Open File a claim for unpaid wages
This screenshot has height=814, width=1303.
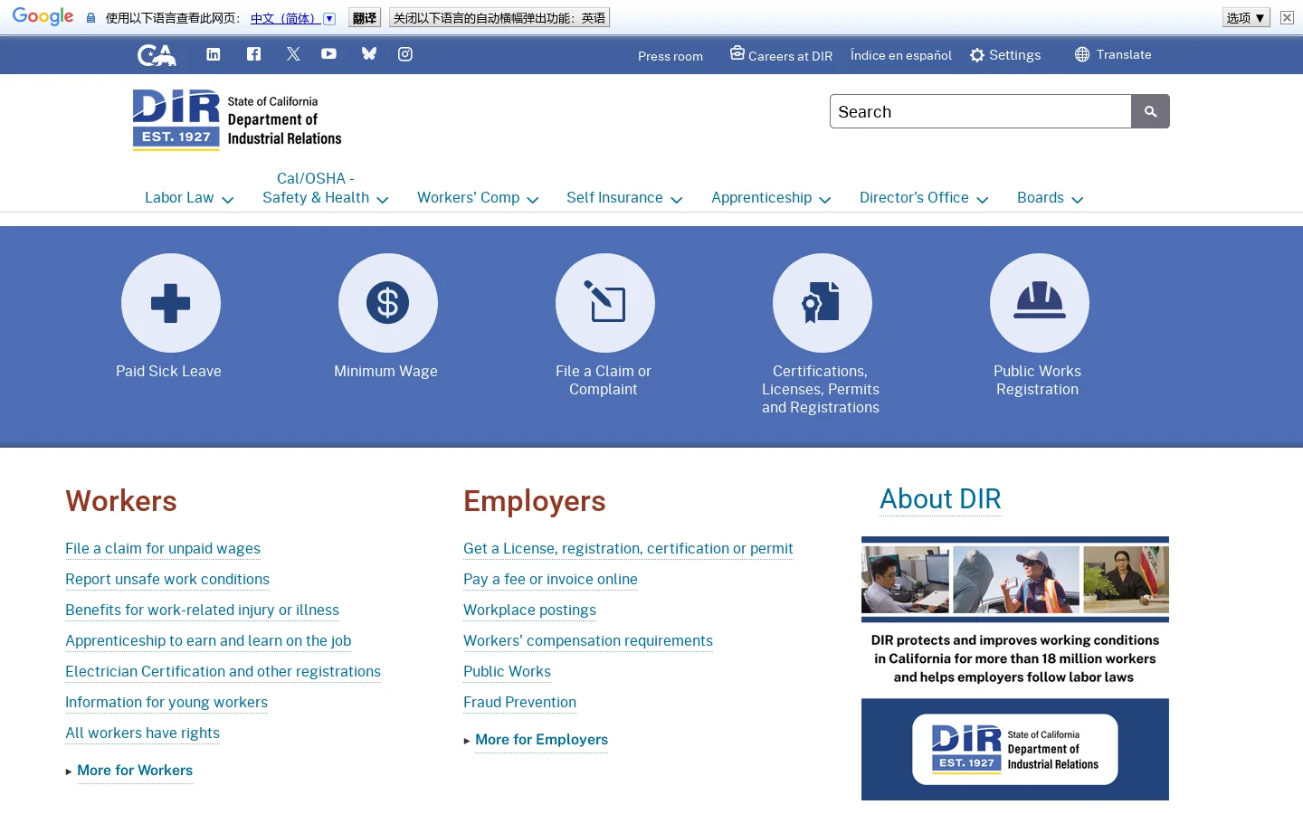click(x=163, y=548)
